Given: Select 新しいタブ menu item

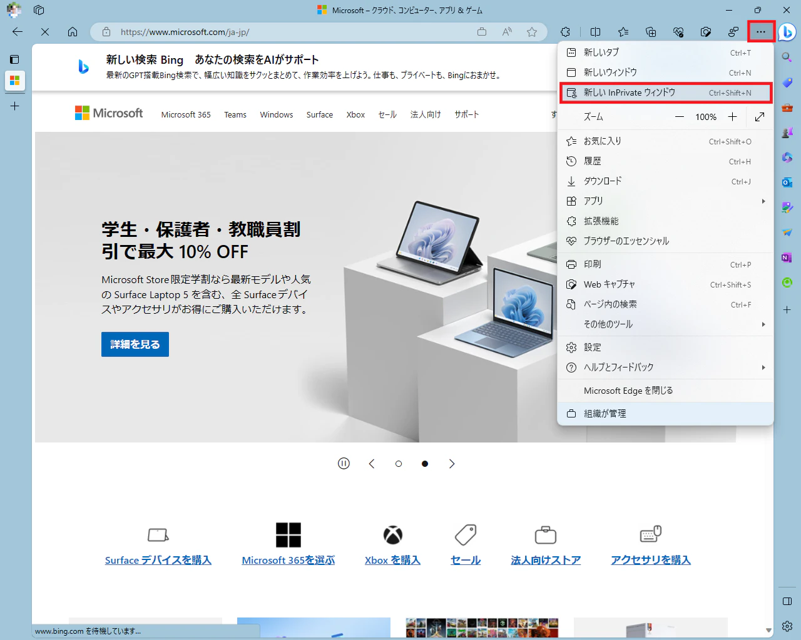Looking at the screenshot, I should [665, 52].
